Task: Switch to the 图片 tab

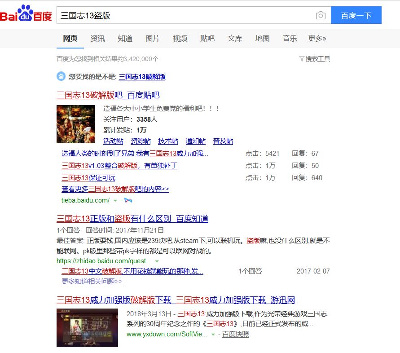Action: tap(153, 38)
